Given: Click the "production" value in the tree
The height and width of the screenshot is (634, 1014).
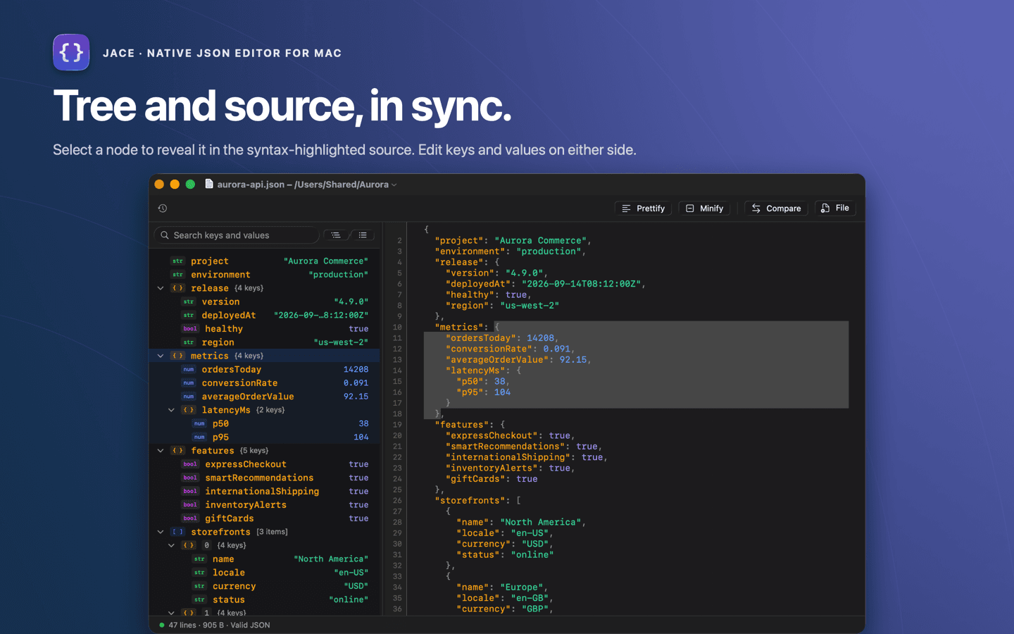Looking at the screenshot, I should [x=339, y=275].
